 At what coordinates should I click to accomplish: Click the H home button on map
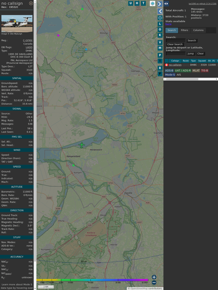tap(137, 3)
